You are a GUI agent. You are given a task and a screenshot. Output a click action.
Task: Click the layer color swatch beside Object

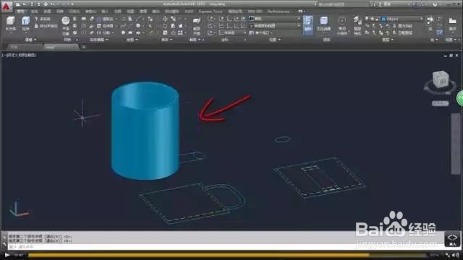pyautogui.click(x=383, y=19)
